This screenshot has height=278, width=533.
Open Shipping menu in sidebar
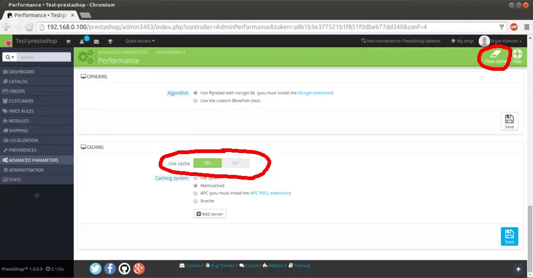(x=37, y=131)
